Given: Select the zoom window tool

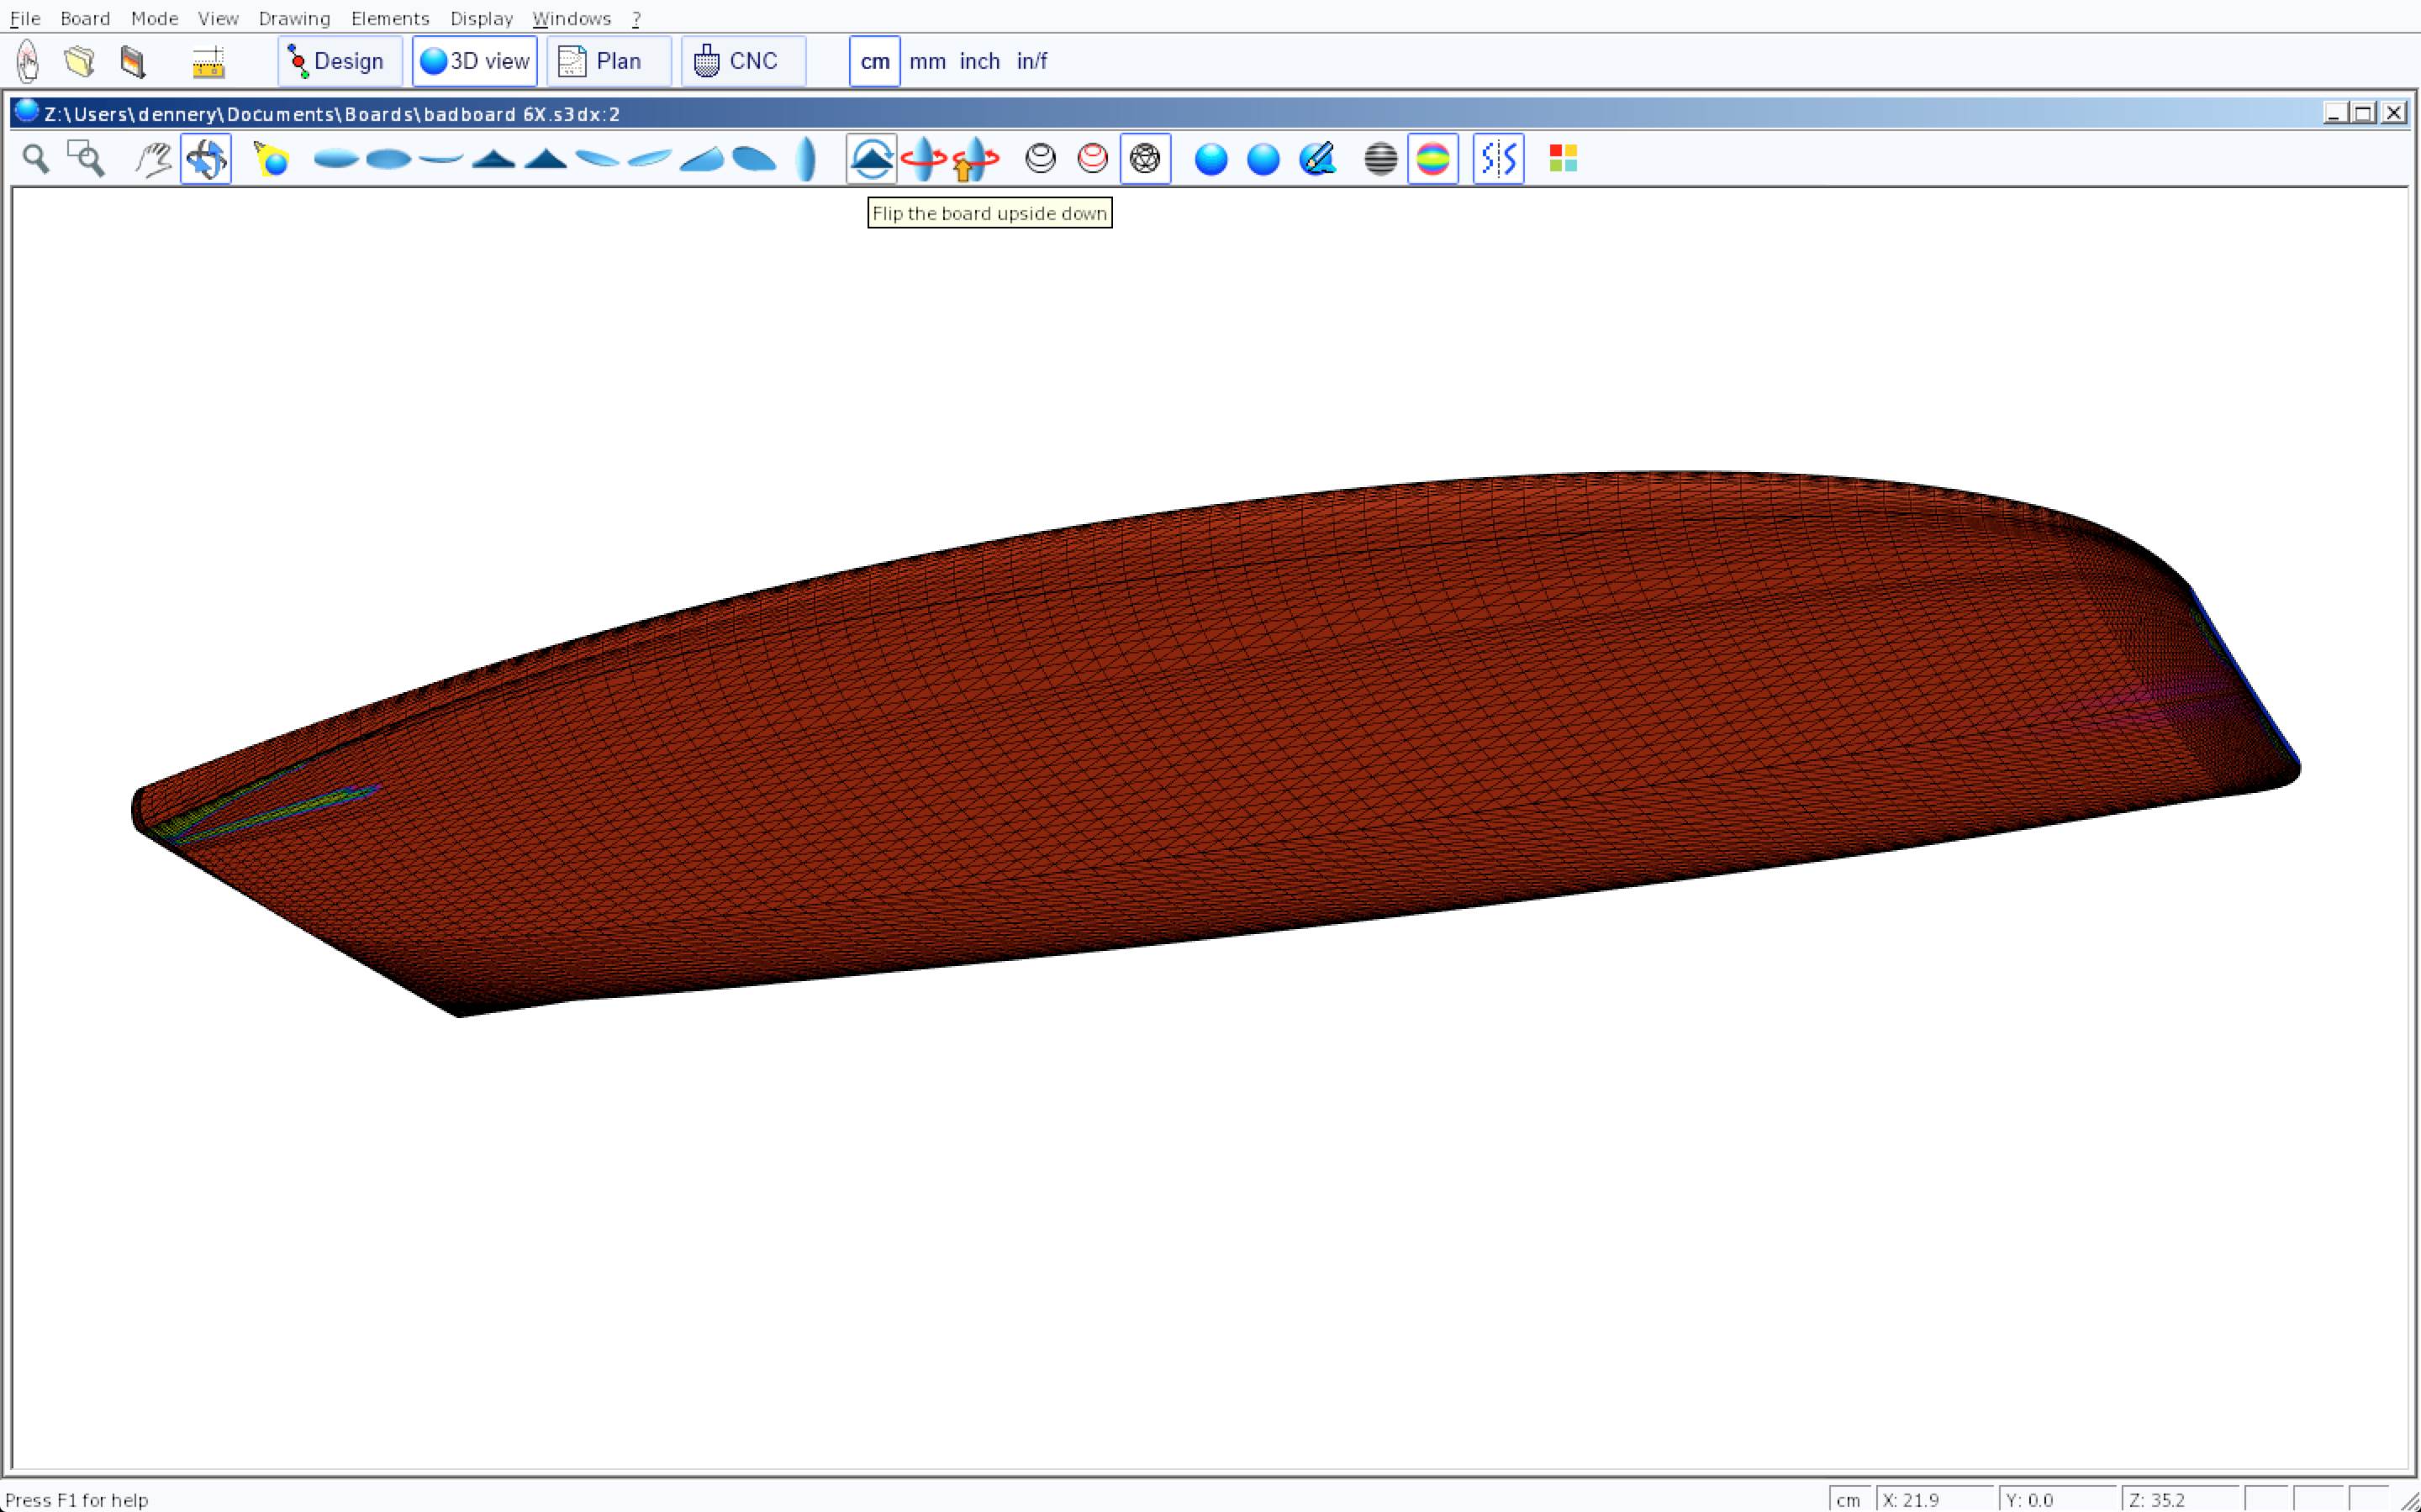Looking at the screenshot, I should (x=86, y=159).
